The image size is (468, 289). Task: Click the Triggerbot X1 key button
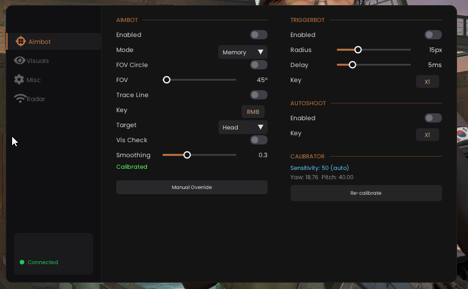click(x=428, y=81)
